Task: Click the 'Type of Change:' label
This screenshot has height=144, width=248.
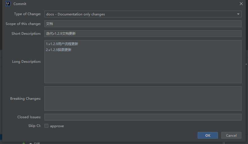Action: coord(27,14)
